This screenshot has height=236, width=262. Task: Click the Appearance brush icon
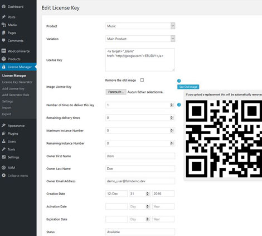[3, 125]
